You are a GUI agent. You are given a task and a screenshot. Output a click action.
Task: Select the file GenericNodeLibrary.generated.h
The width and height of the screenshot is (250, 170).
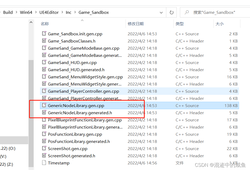[x=80, y=113]
